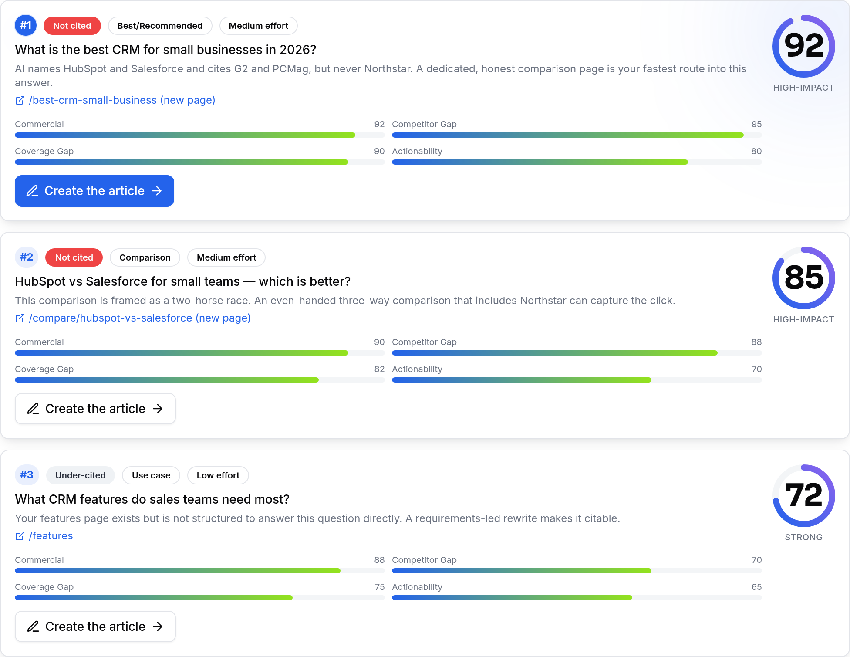
Task: Click the Commercial 92 progress bar in card #1
Action: (200, 135)
